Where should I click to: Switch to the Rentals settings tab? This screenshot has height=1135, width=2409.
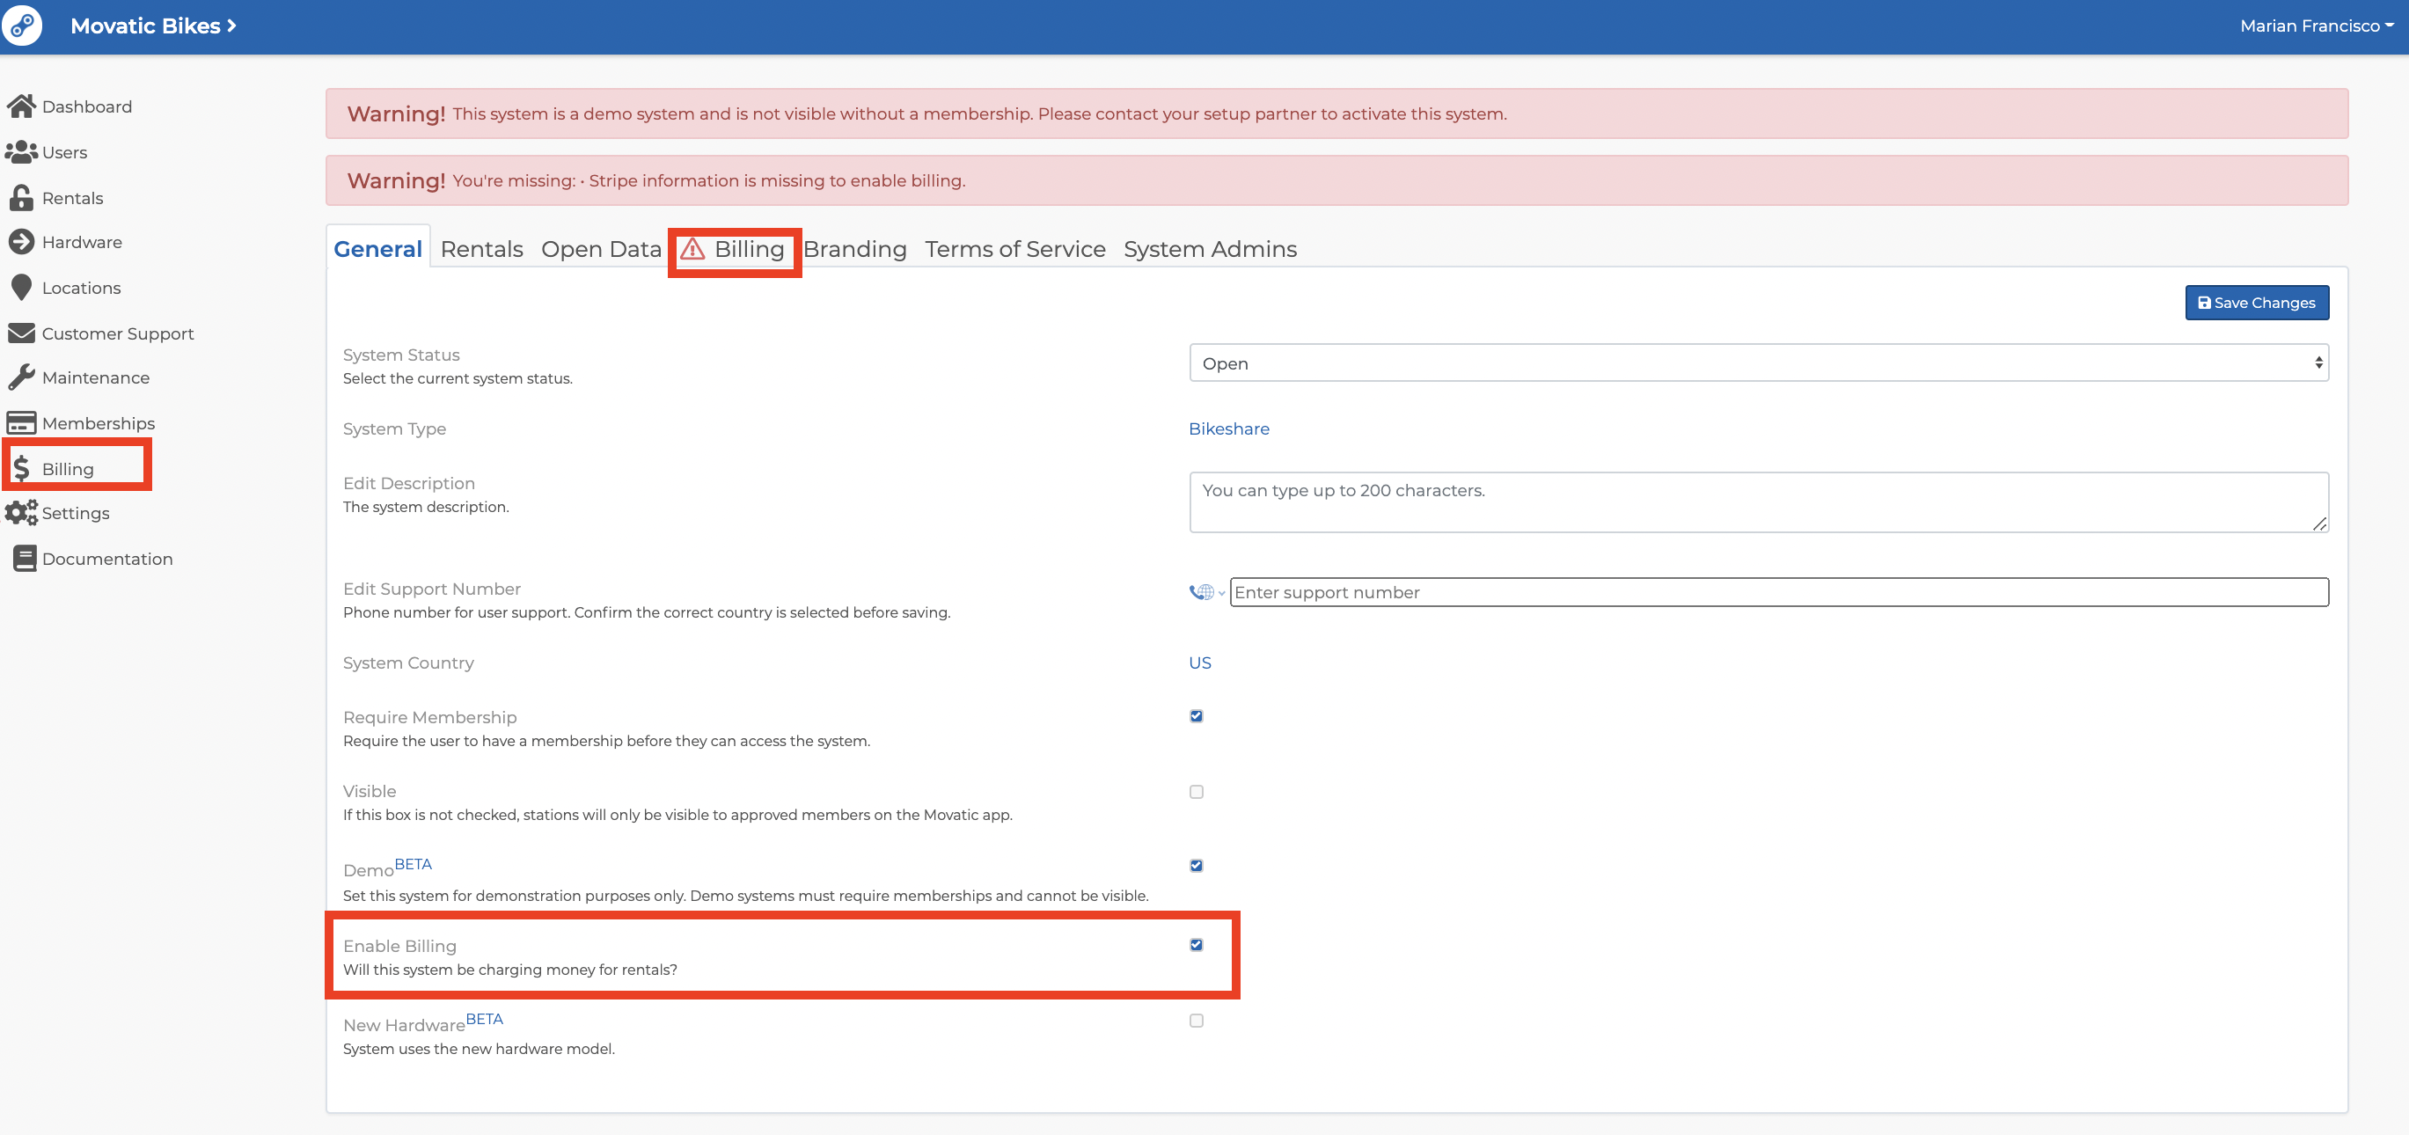point(481,249)
